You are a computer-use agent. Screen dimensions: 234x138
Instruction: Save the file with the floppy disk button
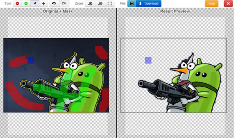click(x=131, y=3)
